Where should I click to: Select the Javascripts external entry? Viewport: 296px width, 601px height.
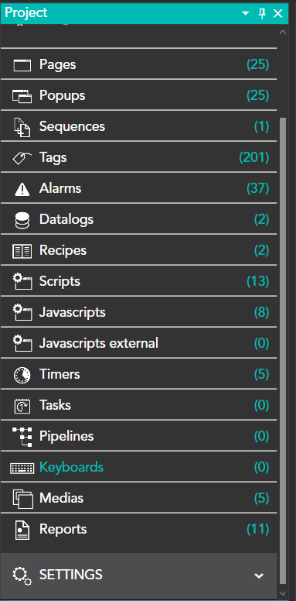point(138,343)
